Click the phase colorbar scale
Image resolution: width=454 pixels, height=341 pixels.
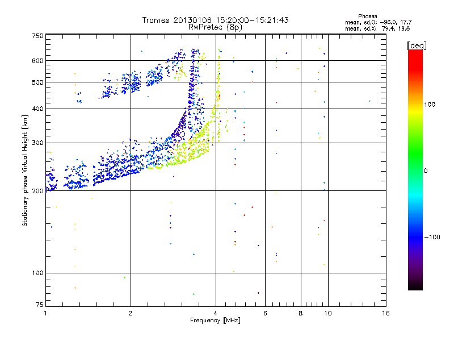(x=415, y=169)
